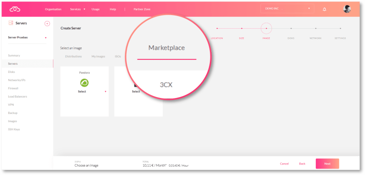Image resolution: width=365 pixels, height=175 pixels.
Task: Switch to the Marketplace tab
Action: point(167,48)
